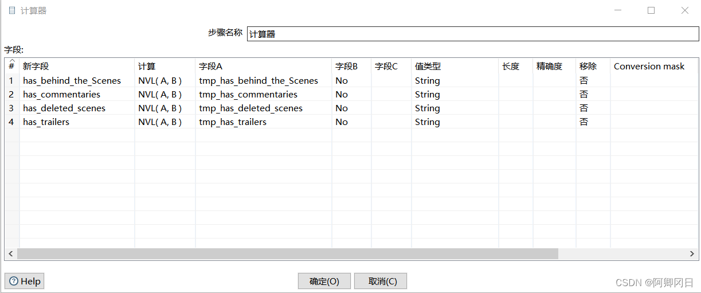Edit the 步骤名称 step name field
The width and height of the screenshot is (701, 293).
click(x=472, y=34)
